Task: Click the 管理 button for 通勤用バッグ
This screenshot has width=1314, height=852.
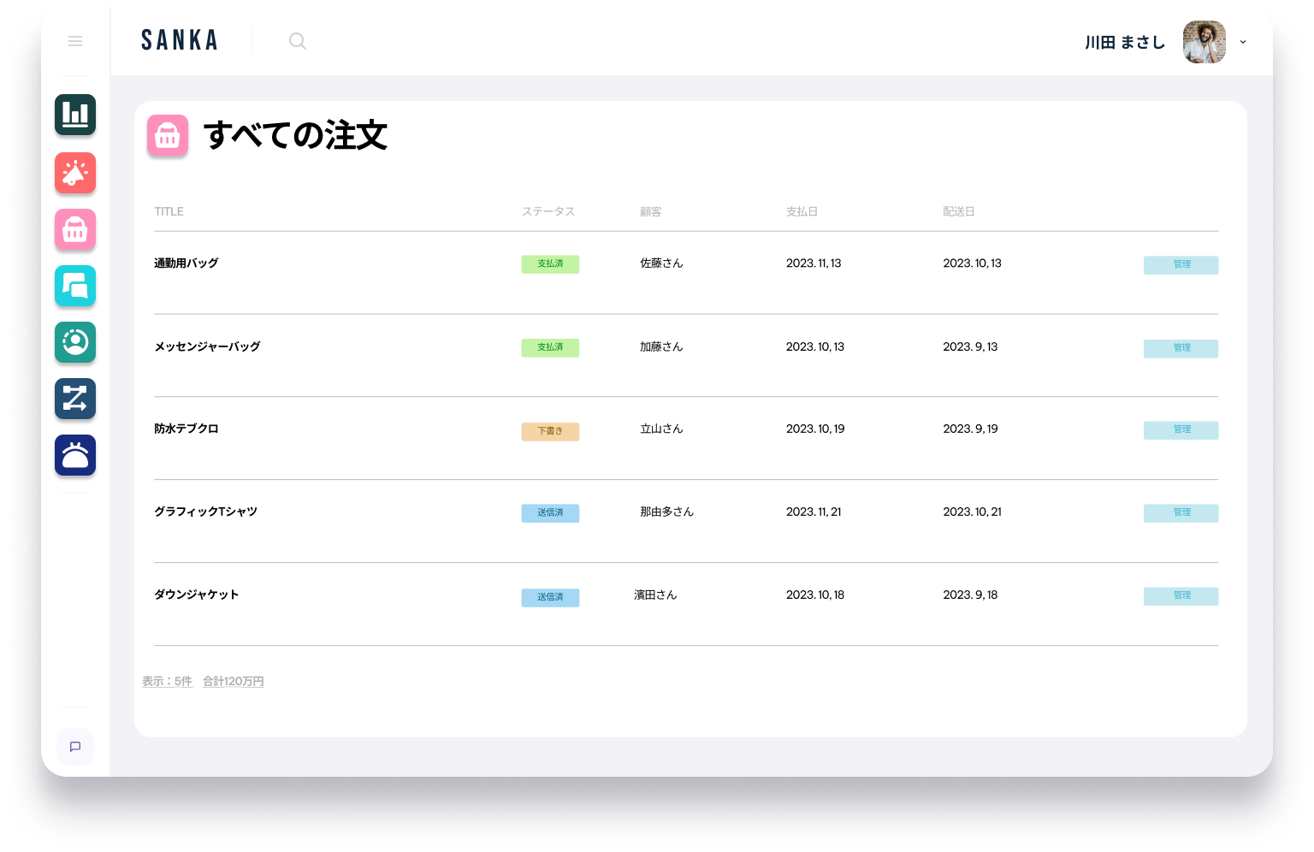Action: tap(1181, 264)
